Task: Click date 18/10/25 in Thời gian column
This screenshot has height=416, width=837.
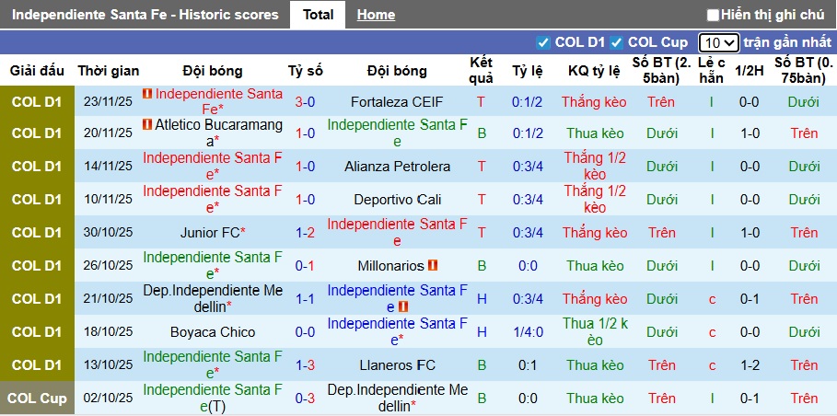Action: click(x=108, y=331)
